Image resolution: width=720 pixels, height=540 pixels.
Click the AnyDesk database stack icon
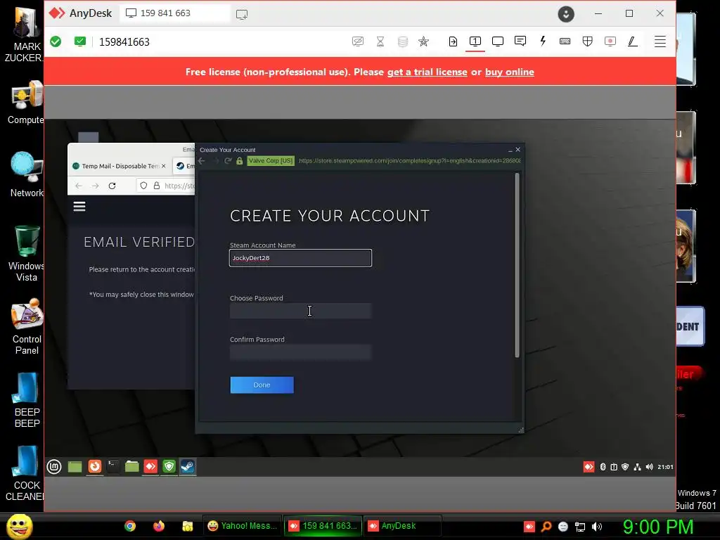(x=403, y=41)
